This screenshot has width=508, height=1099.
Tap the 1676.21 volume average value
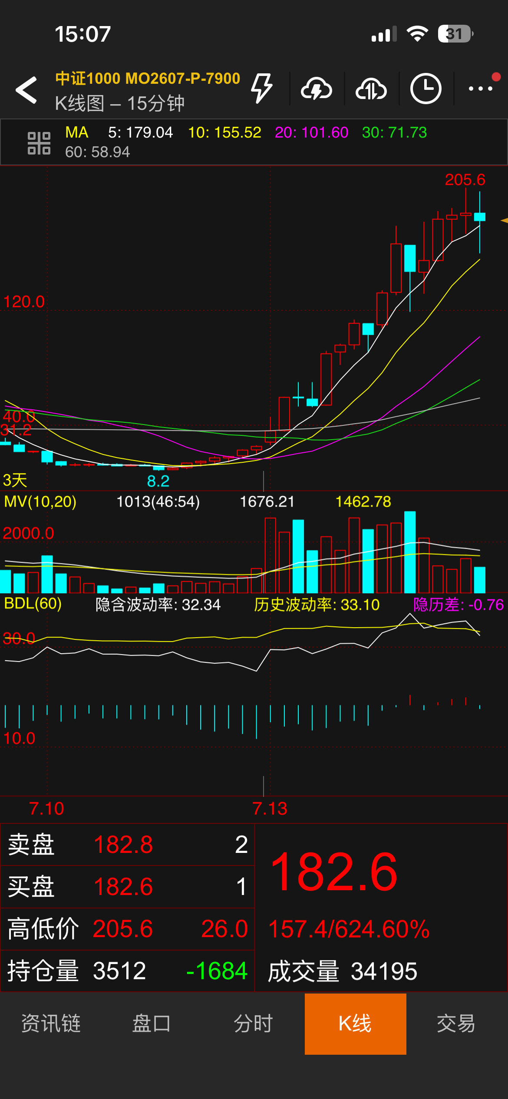pyautogui.click(x=267, y=502)
